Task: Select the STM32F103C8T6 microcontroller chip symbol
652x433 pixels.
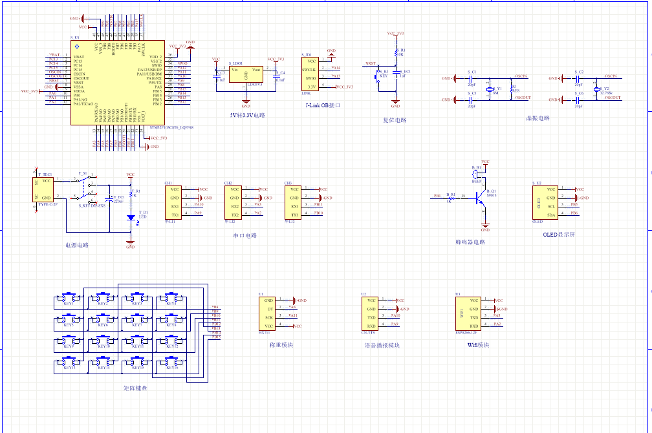Action: click(x=118, y=82)
